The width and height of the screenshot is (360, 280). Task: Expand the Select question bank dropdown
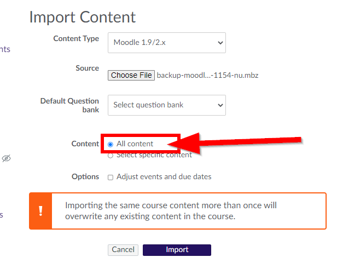click(x=167, y=105)
